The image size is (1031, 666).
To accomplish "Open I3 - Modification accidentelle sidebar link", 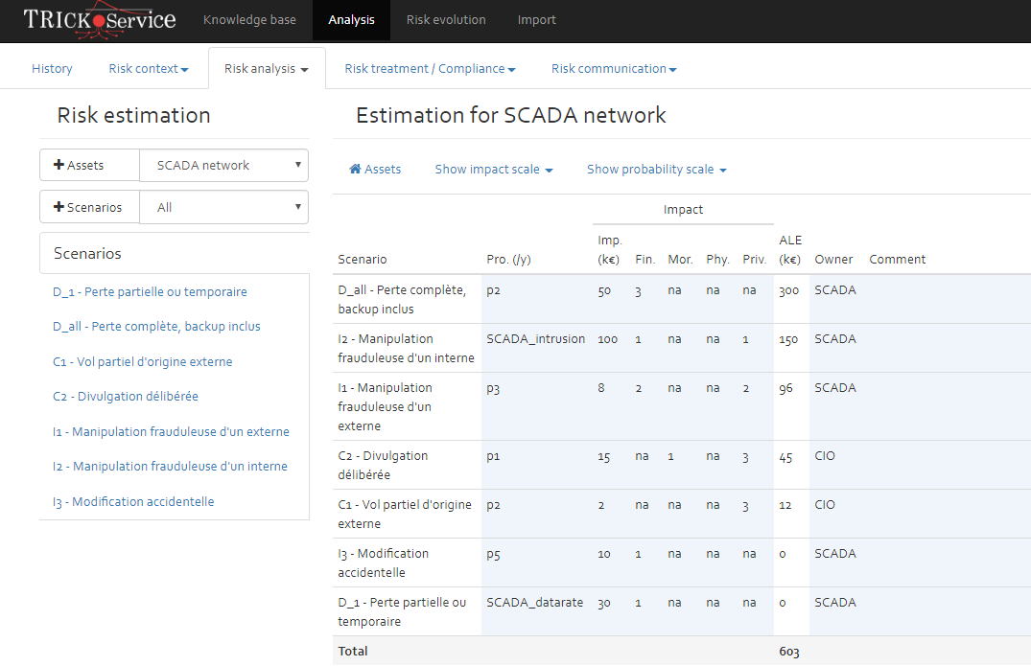I will click(x=133, y=502).
